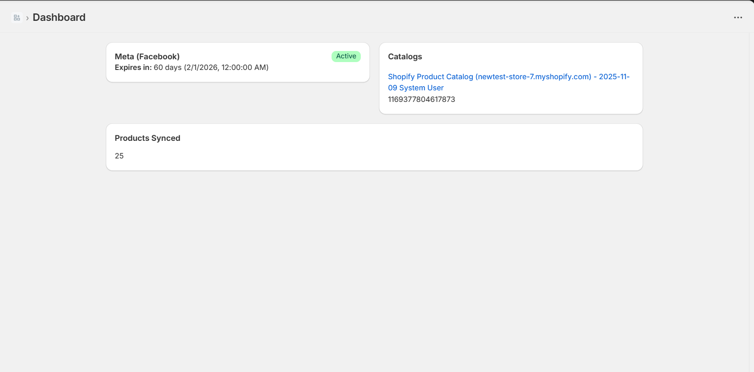Click 'System User' on the link's second line
The height and width of the screenshot is (372, 754).
pyautogui.click(x=421, y=88)
